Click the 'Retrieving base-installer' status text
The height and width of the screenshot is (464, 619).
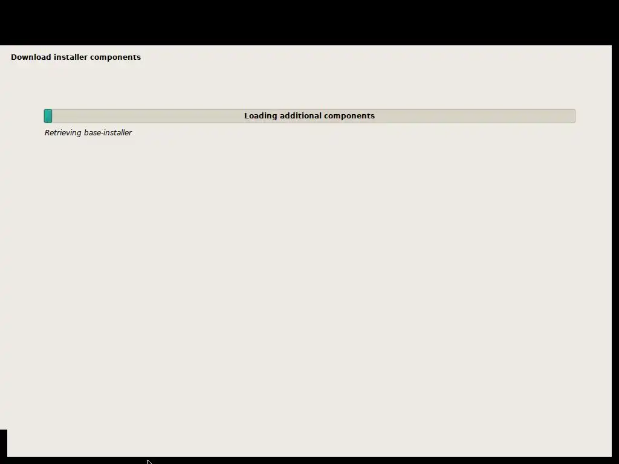pos(88,132)
